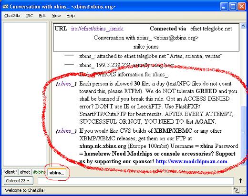Close the ChatZilla conversation window
The image size is (248, 196).
click(x=242, y=7)
